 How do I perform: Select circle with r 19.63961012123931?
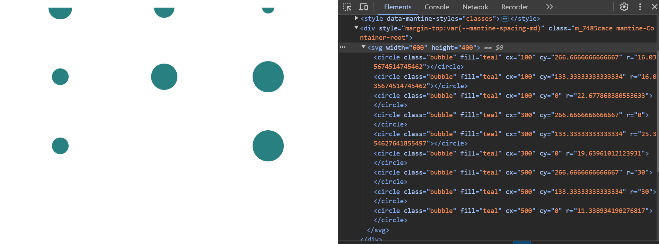pos(511,158)
